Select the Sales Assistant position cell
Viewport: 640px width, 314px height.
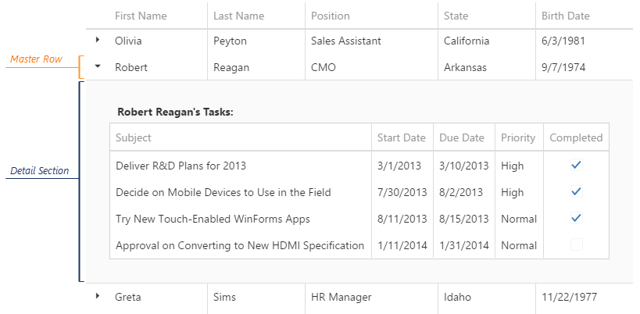pyautogui.click(x=346, y=41)
